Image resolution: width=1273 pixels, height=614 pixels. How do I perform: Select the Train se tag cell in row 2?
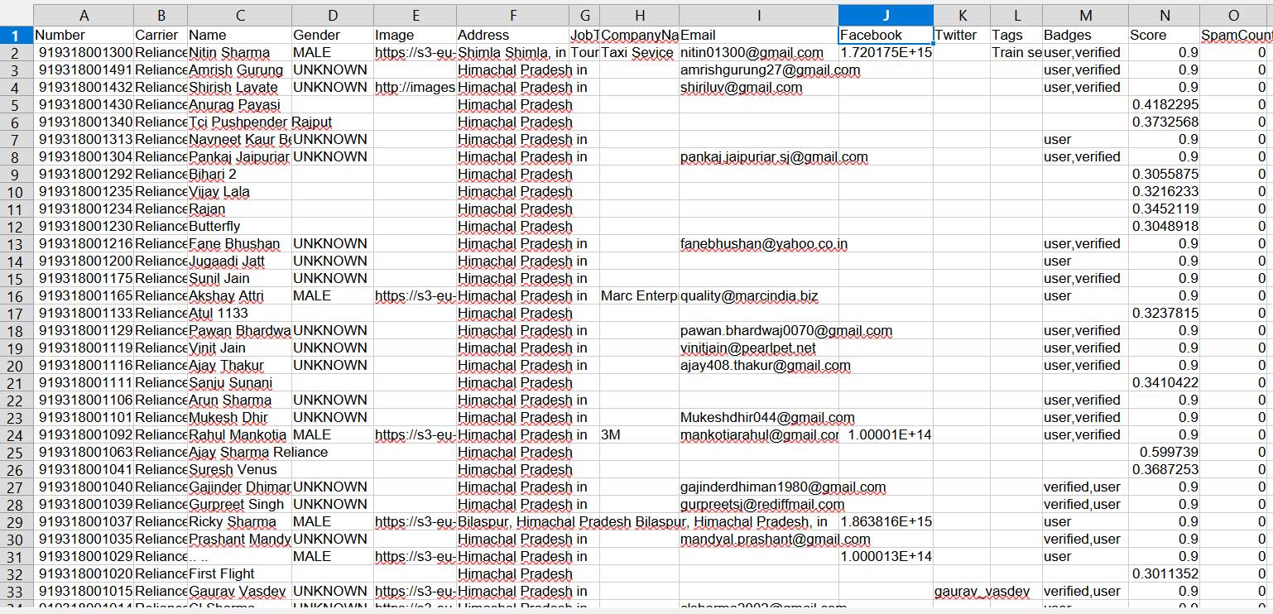(x=1016, y=52)
